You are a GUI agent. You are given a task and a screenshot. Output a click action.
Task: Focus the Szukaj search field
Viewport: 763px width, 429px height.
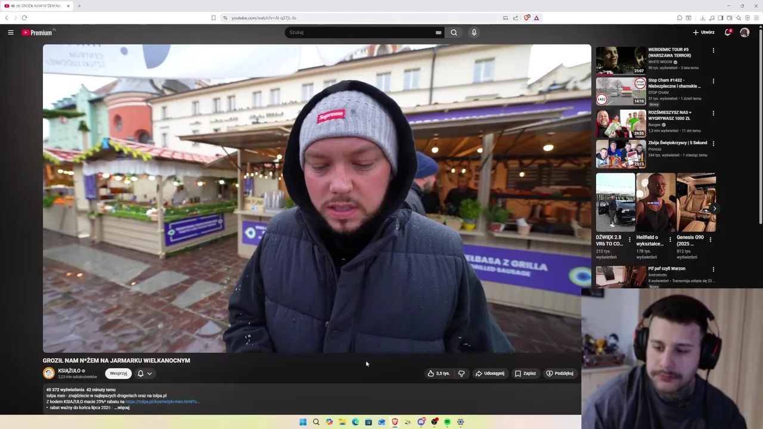pyautogui.click(x=361, y=33)
